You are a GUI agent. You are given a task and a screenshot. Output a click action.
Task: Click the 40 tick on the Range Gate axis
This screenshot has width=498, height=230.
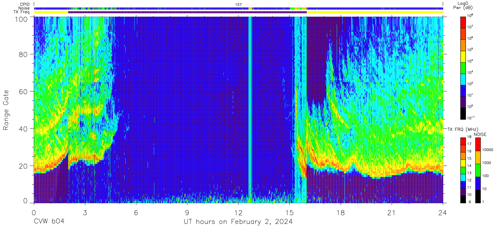(24, 129)
